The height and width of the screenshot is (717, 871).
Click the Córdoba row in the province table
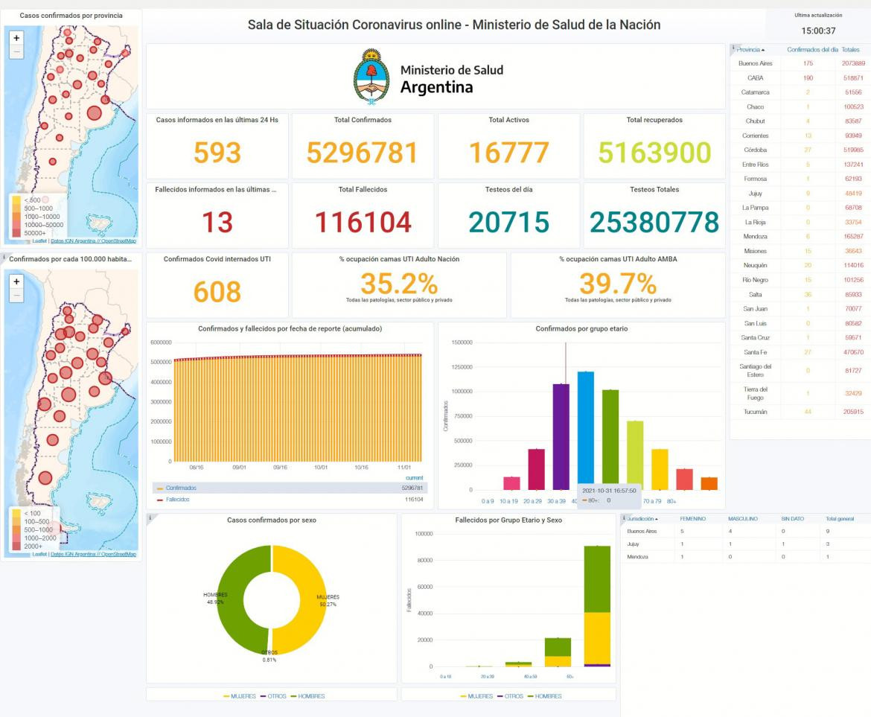800,150
